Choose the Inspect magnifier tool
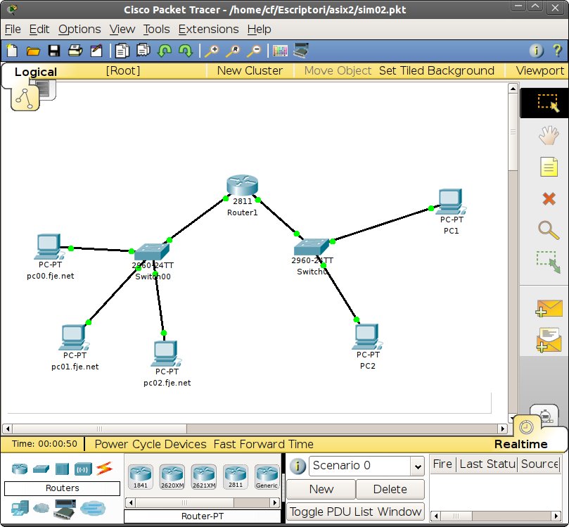 549,230
